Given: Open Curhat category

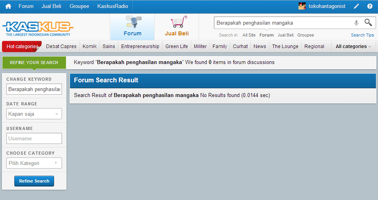Looking at the screenshot, I should [240, 46].
